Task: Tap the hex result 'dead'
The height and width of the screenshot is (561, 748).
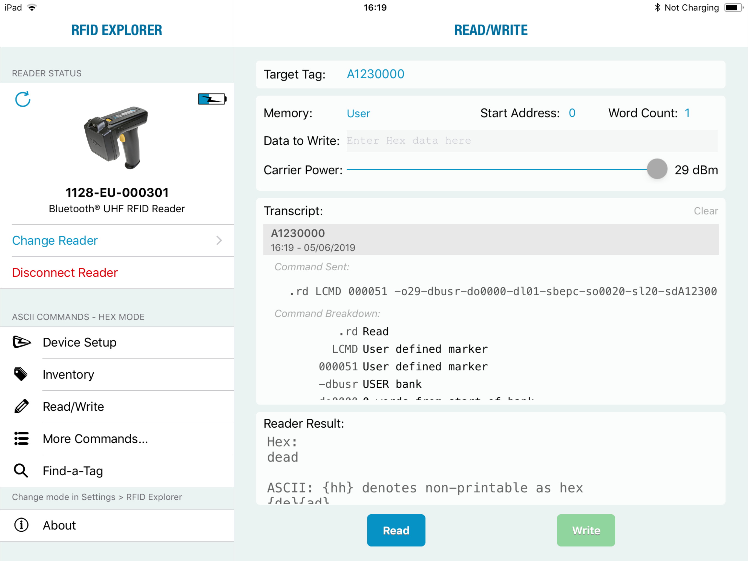Action: click(283, 457)
